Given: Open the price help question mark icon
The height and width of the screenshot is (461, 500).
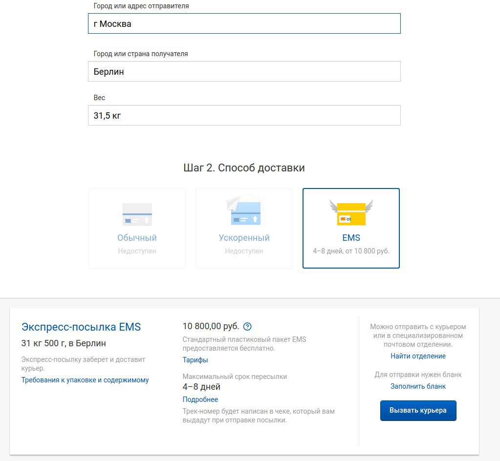Looking at the screenshot, I should (x=247, y=327).
